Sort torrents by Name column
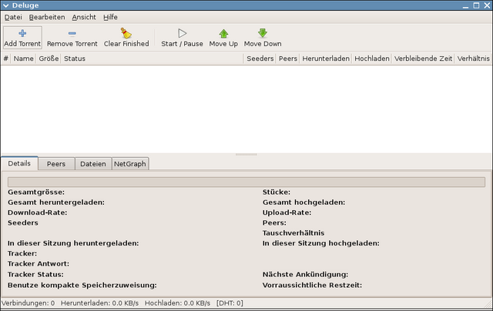The width and height of the screenshot is (493, 311). point(24,59)
